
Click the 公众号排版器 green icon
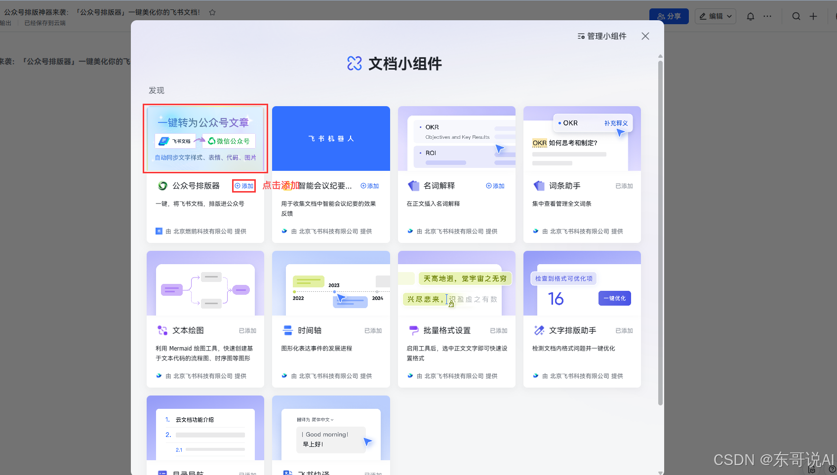162,186
